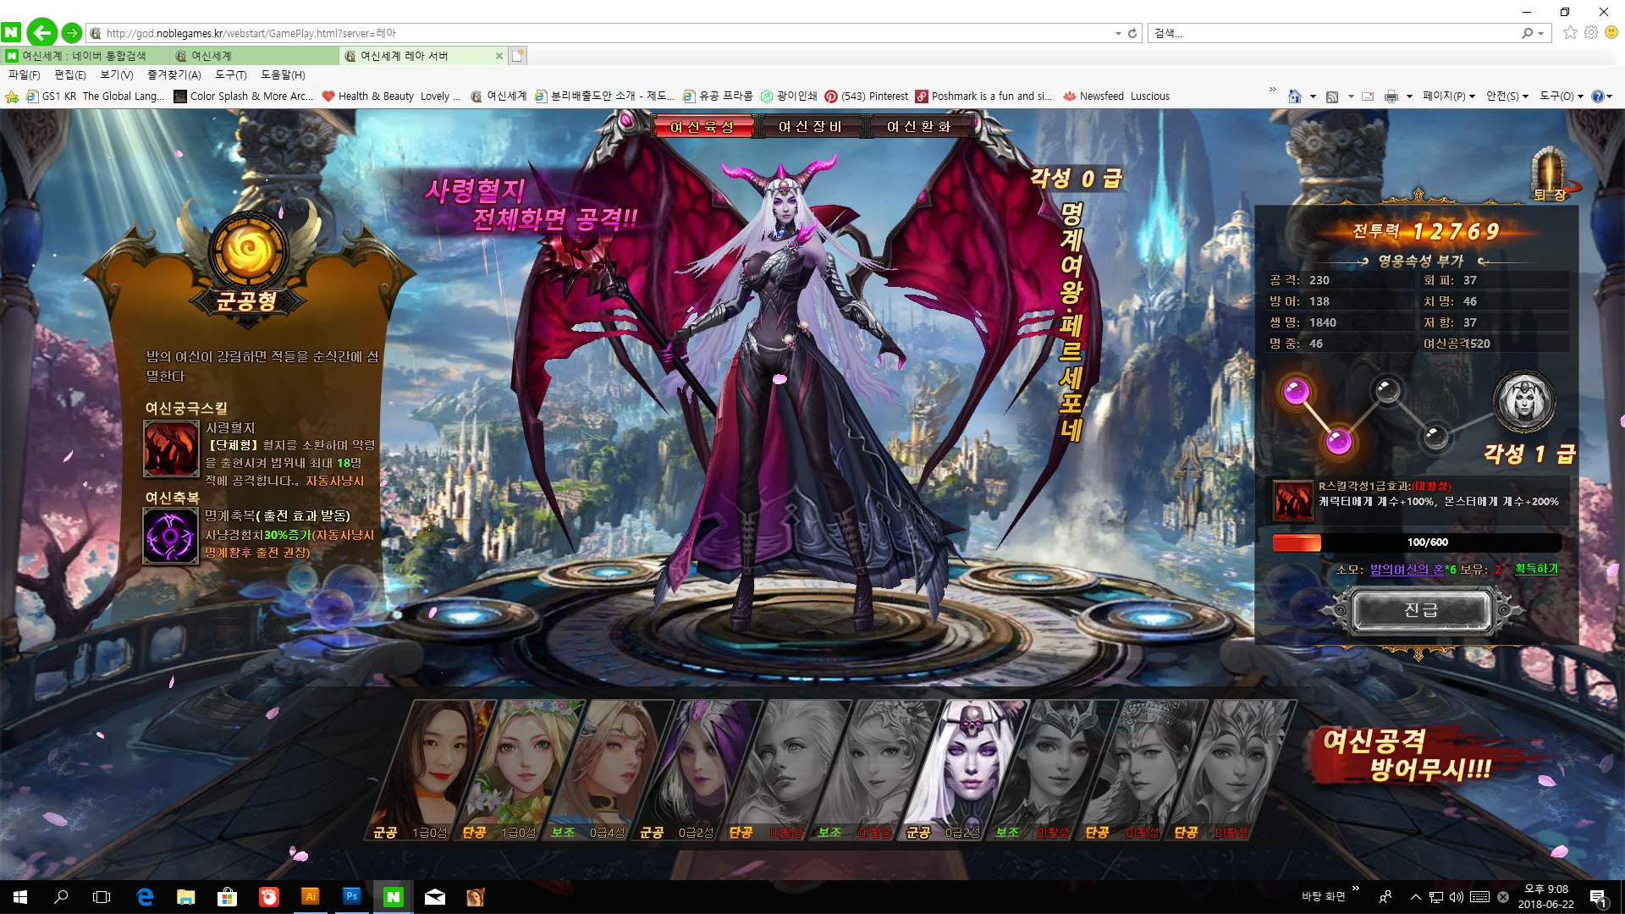
Task: Click the printer icon
Action: (1391, 96)
